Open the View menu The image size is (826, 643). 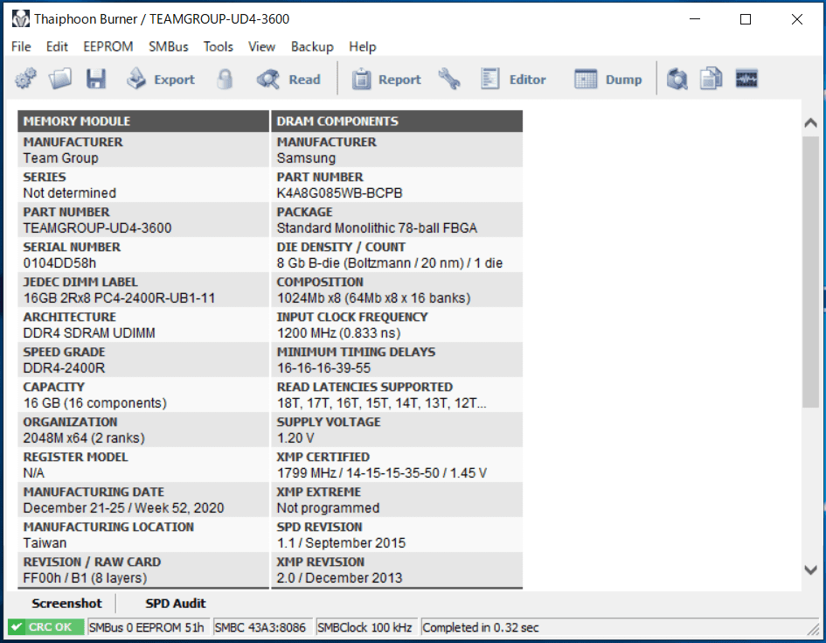click(x=262, y=46)
